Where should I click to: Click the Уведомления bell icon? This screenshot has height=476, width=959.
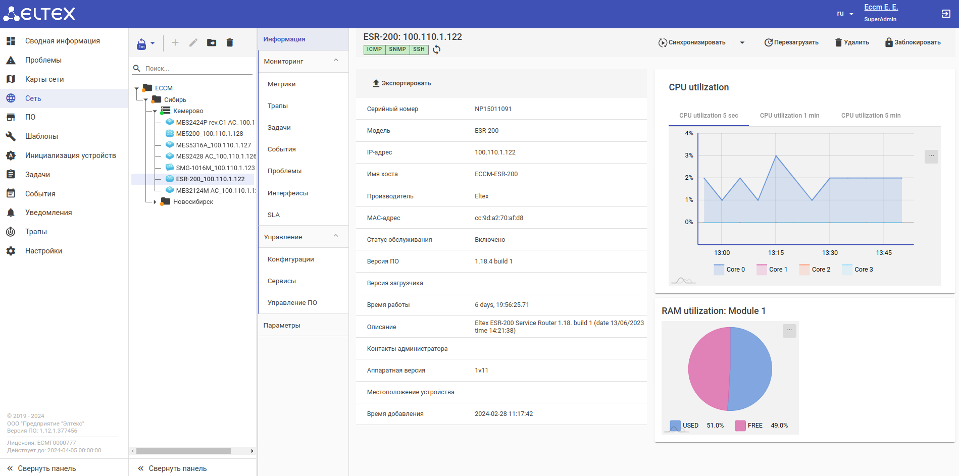tap(11, 213)
